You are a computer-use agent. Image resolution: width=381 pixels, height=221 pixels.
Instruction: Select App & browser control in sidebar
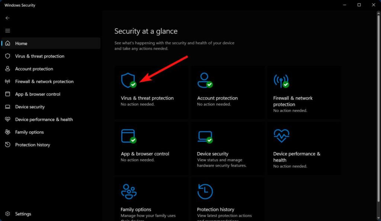51,94
